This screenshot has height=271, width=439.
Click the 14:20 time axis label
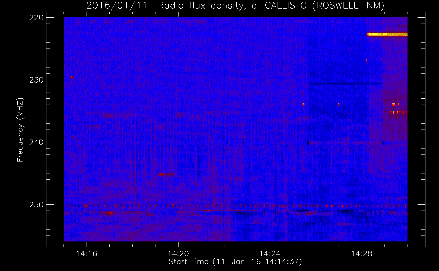(x=178, y=254)
